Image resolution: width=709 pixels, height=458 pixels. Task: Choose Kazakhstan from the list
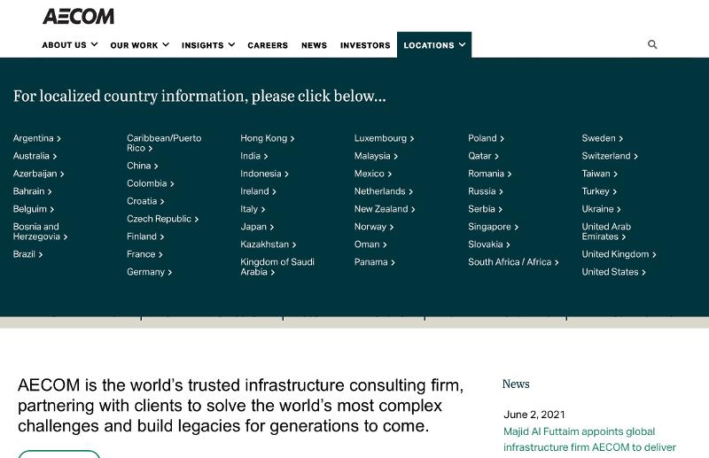pyautogui.click(x=269, y=245)
